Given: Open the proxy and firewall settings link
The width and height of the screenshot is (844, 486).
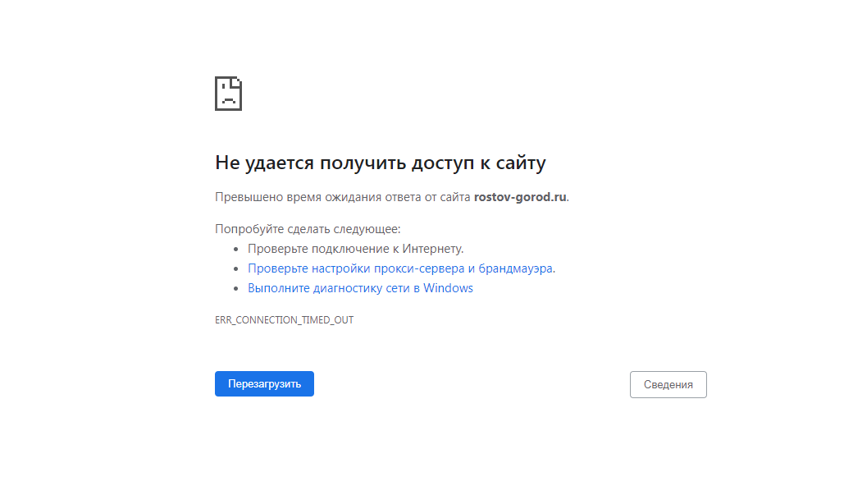Looking at the screenshot, I should pos(400,268).
